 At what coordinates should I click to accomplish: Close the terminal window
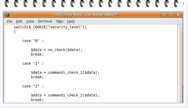178,15
